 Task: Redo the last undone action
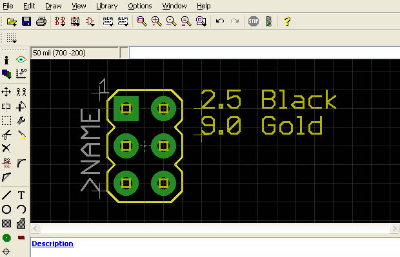click(x=235, y=21)
